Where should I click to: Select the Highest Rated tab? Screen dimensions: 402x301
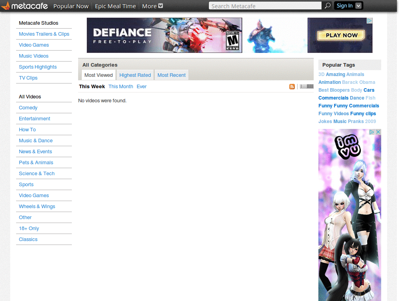pos(135,75)
